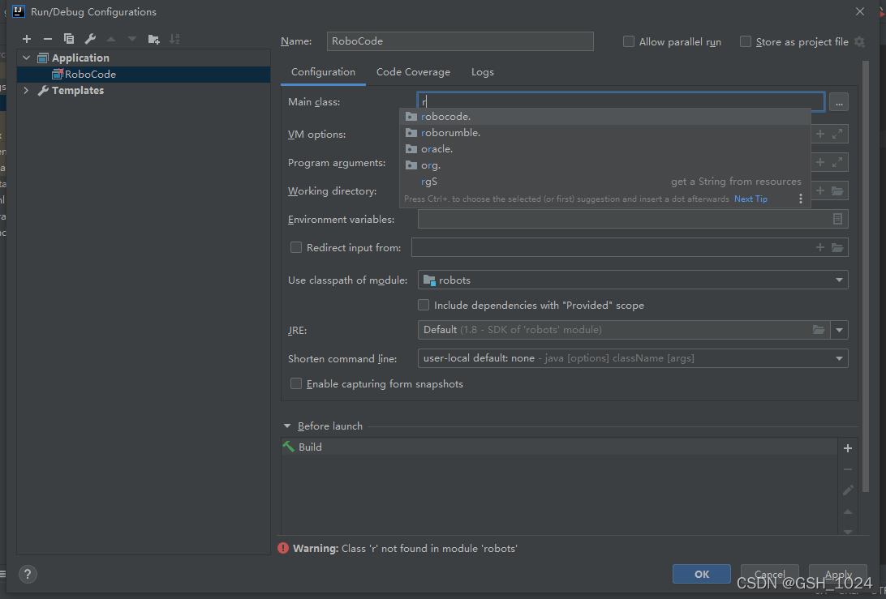Enable Store as project file checkbox

[746, 42]
